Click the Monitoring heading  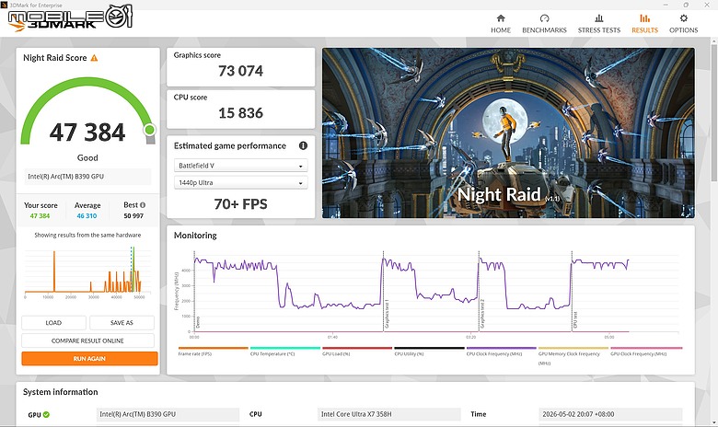click(195, 236)
